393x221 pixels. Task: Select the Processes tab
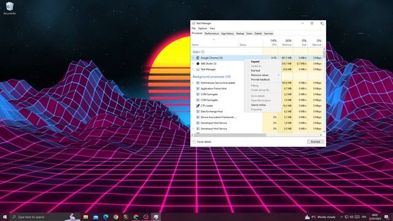[197, 33]
